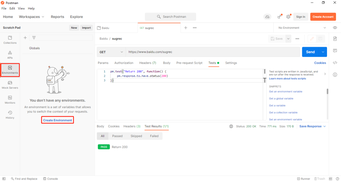Image resolution: width=341 pixels, height=181 pixels.
Task: Open the code snippet icon
Action: (x=335, y=63)
